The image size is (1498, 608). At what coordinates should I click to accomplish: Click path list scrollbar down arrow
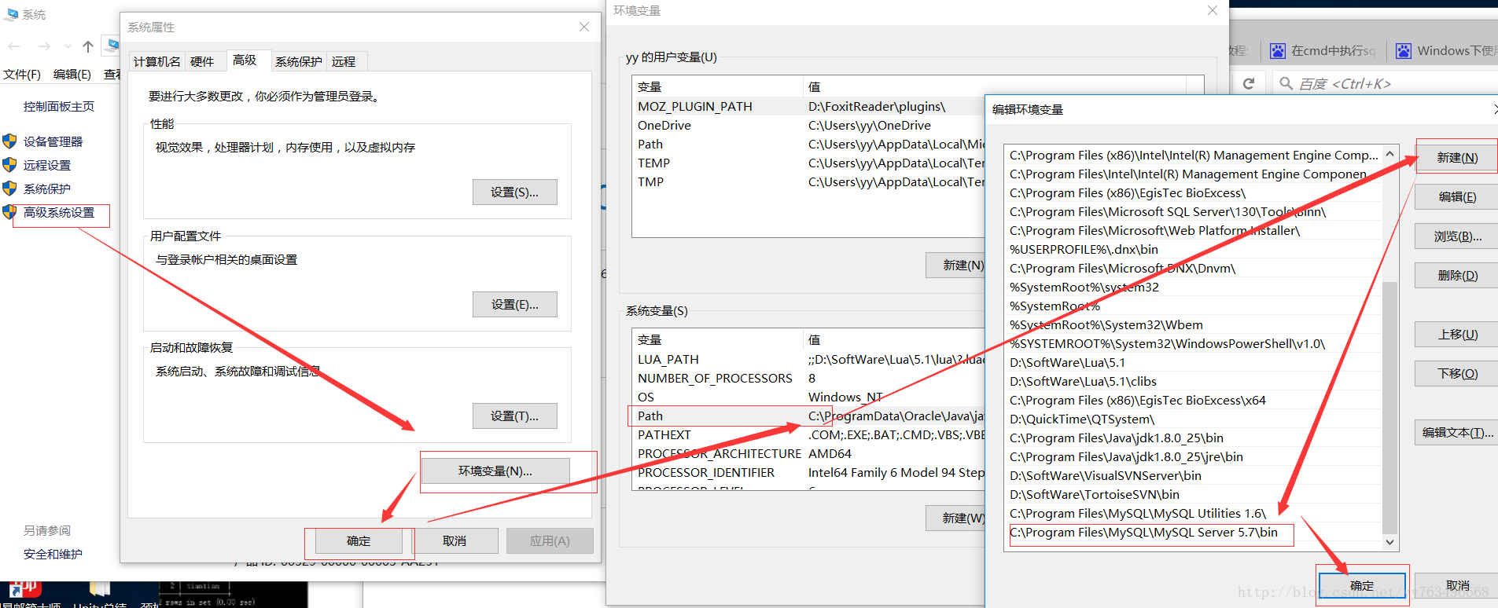click(x=1389, y=542)
